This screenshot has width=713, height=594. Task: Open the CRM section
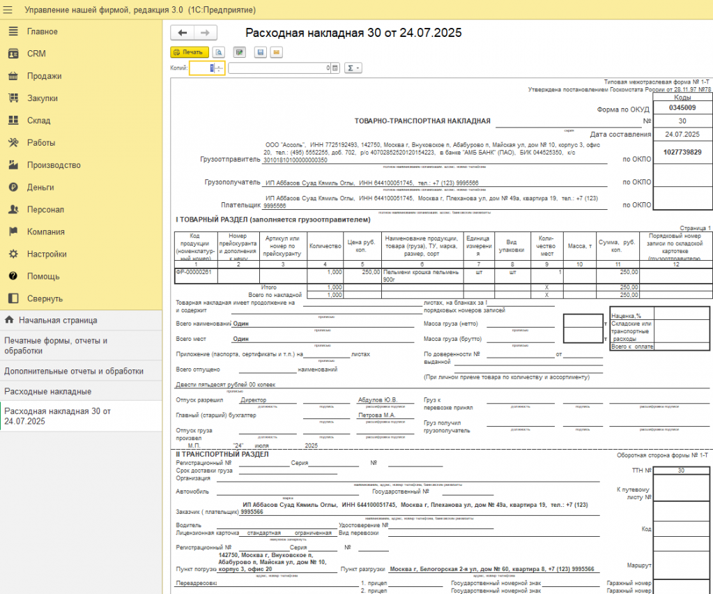(36, 54)
